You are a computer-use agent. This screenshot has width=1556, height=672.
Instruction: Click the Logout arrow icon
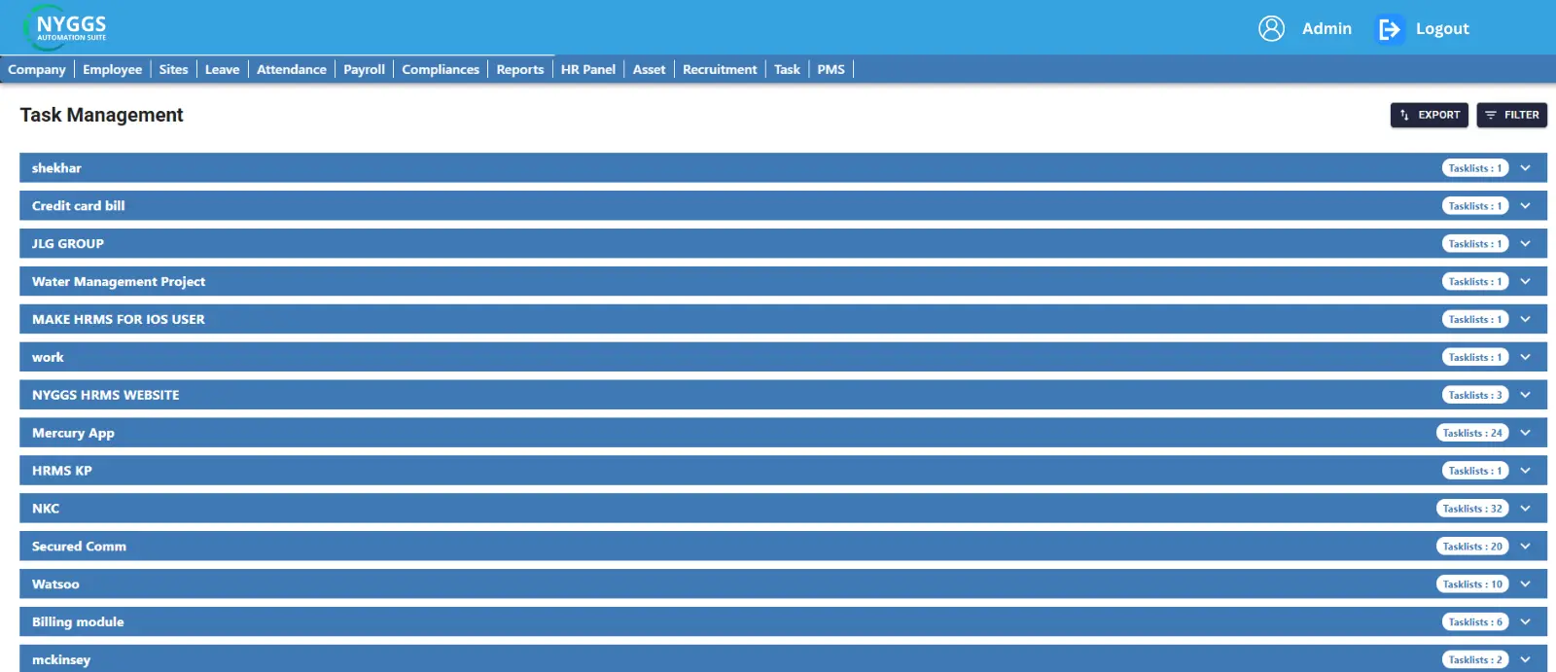point(1390,30)
